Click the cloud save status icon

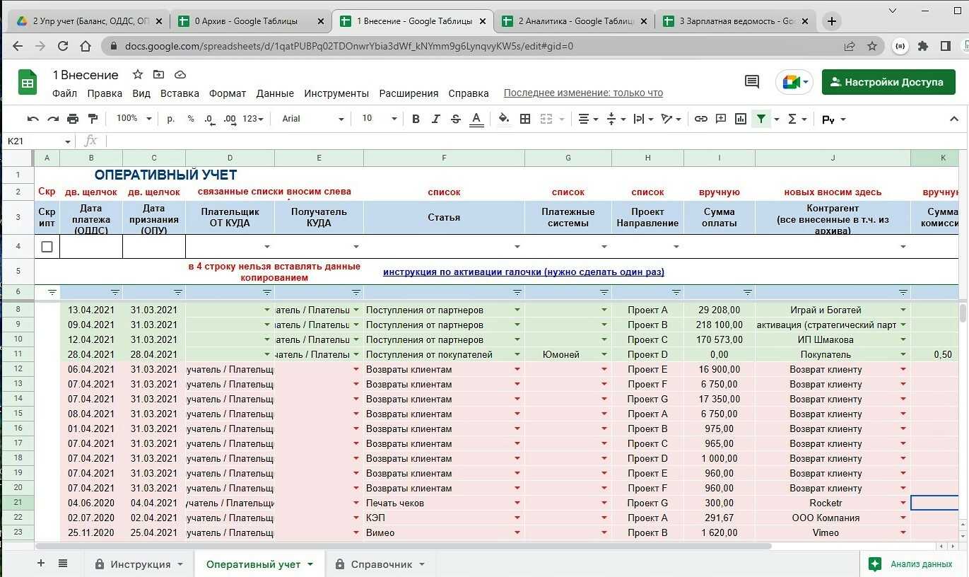click(180, 74)
